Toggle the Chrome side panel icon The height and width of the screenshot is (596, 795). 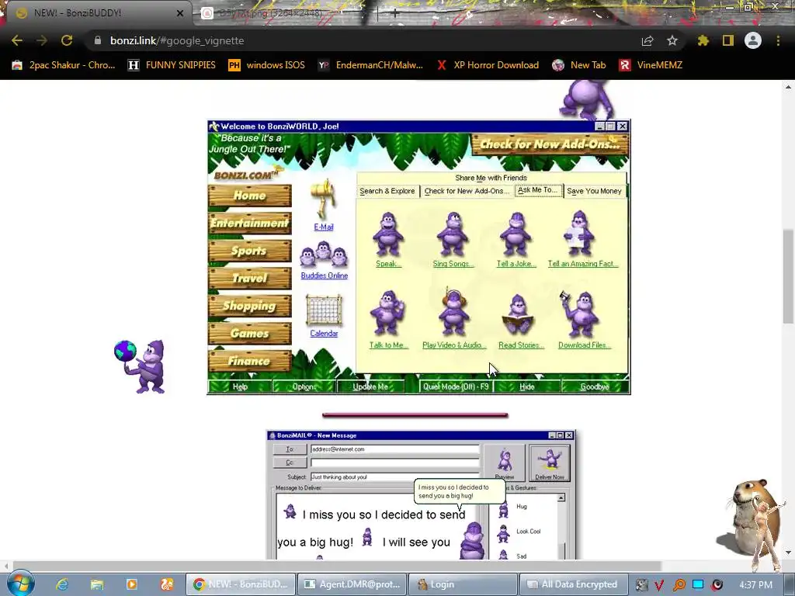728,40
